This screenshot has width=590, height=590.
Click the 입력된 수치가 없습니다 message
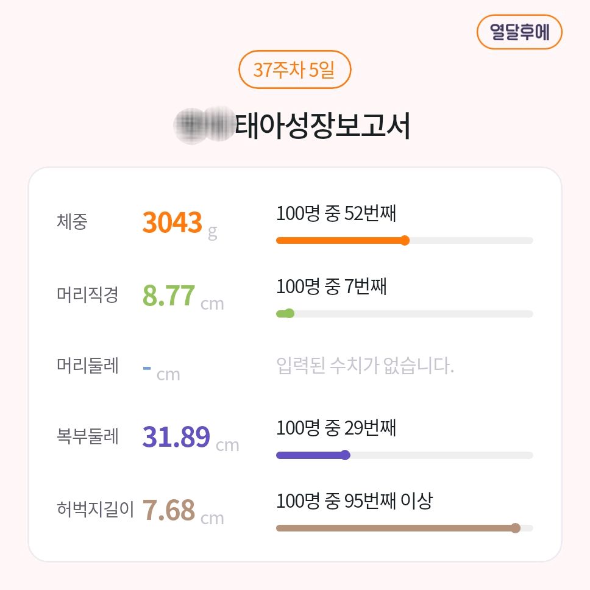point(365,365)
